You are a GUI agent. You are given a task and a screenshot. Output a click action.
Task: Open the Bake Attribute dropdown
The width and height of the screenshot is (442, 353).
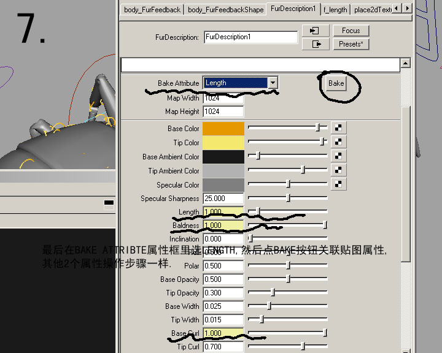[x=273, y=83]
